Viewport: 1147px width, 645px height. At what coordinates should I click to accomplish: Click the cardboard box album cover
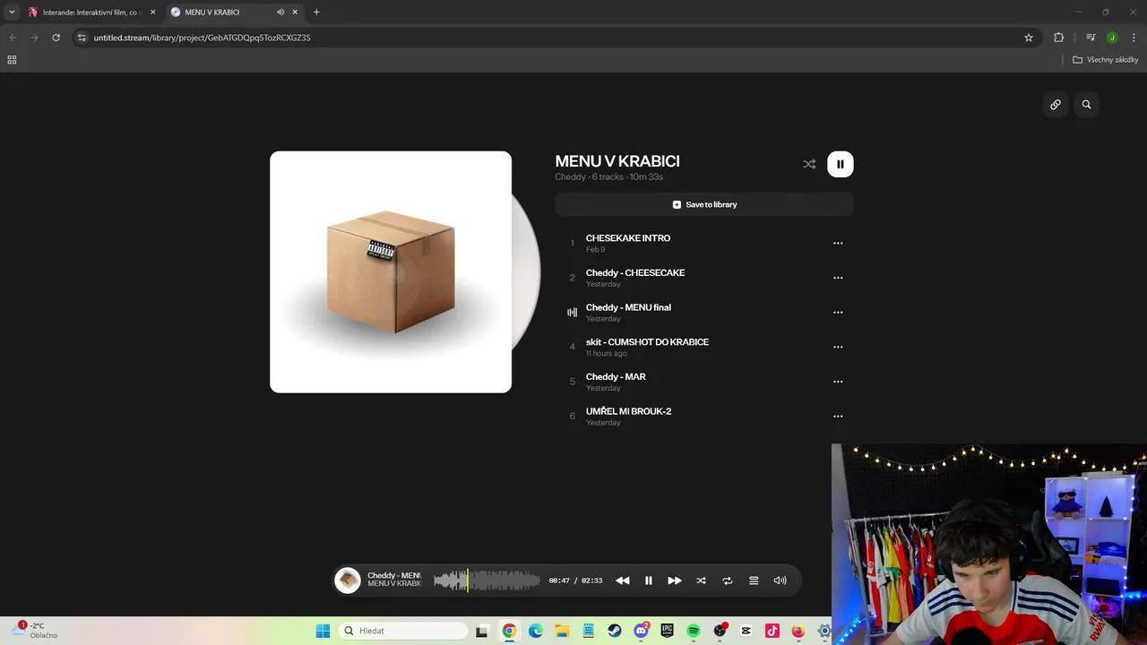coord(391,271)
